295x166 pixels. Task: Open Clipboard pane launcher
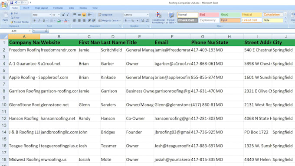[x=29, y=26]
